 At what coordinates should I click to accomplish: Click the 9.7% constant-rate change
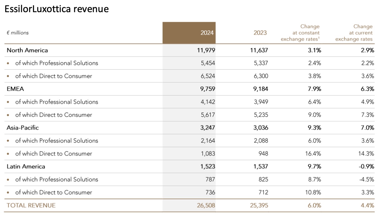click(314, 166)
